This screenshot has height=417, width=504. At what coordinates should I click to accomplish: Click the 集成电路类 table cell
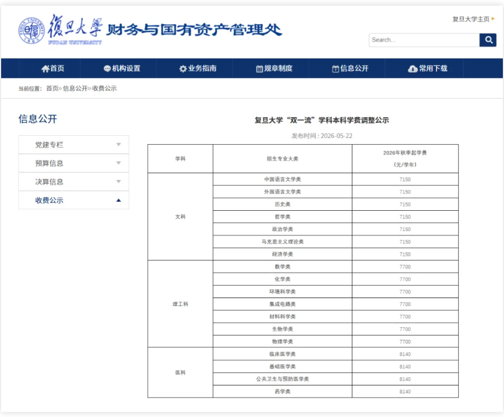point(282,304)
